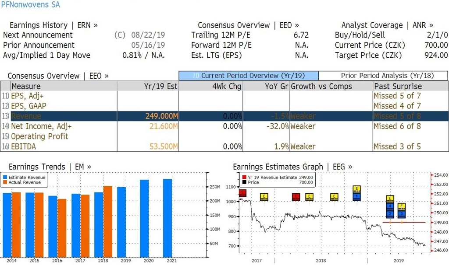Click the yellow E marker between the two red E markers
449x265 pixels.
tap(264, 197)
